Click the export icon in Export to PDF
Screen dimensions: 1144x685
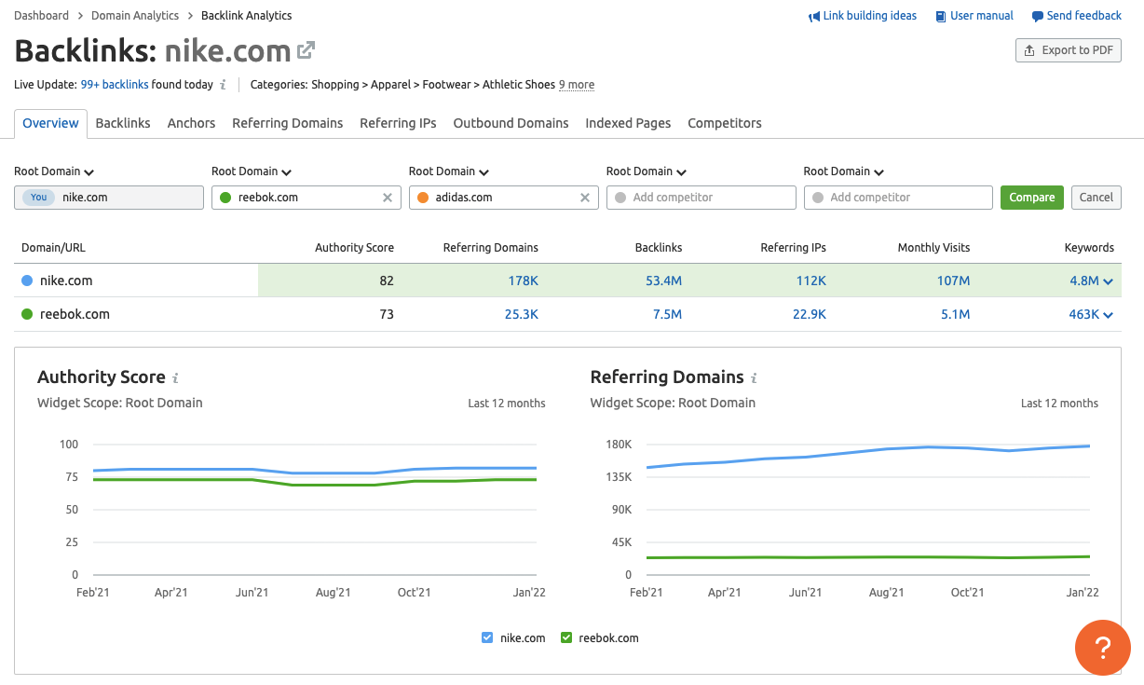tap(1029, 50)
